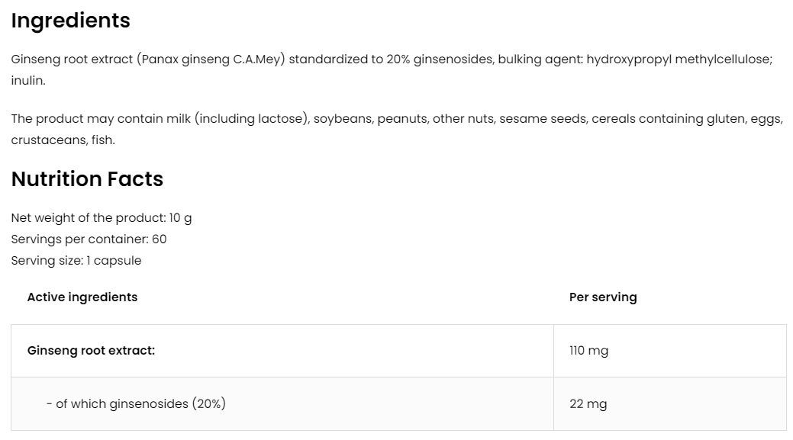
Task: Click the 110 mg value cell
Action: click(x=588, y=351)
